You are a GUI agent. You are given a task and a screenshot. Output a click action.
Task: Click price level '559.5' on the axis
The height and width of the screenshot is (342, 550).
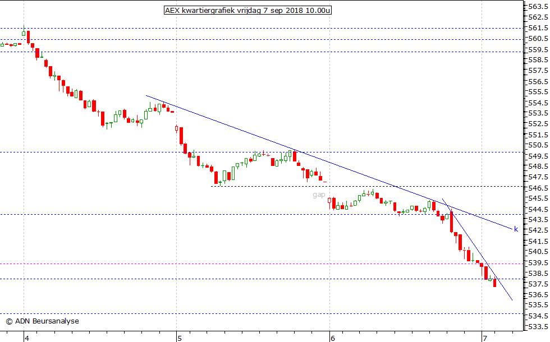coord(538,49)
